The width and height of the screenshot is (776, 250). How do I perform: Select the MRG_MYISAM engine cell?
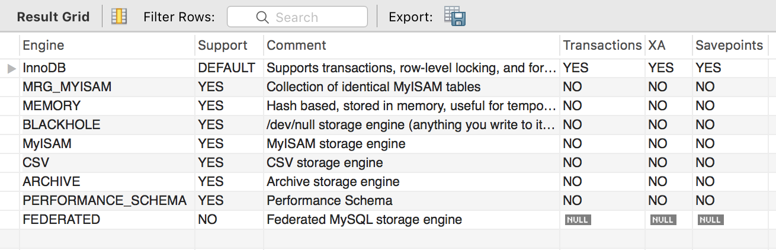click(107, 87)
